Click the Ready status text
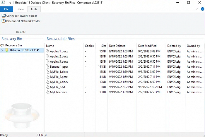 4,135
